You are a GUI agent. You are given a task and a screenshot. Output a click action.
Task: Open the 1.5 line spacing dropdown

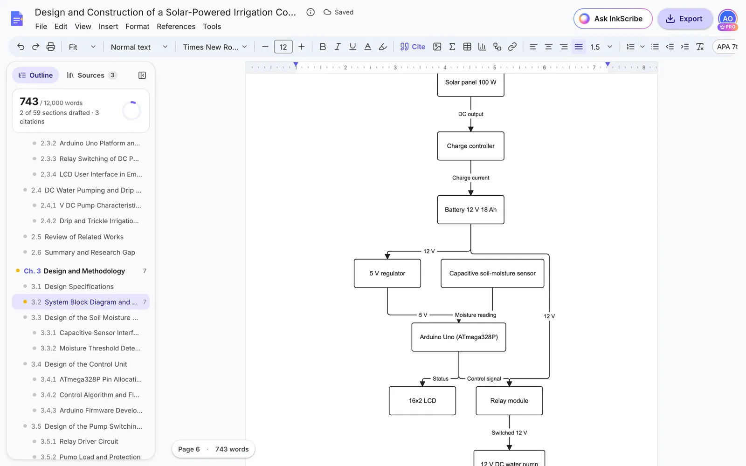click(601, 47)
